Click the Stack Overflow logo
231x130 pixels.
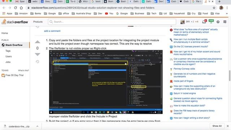(x=15, y=22)
